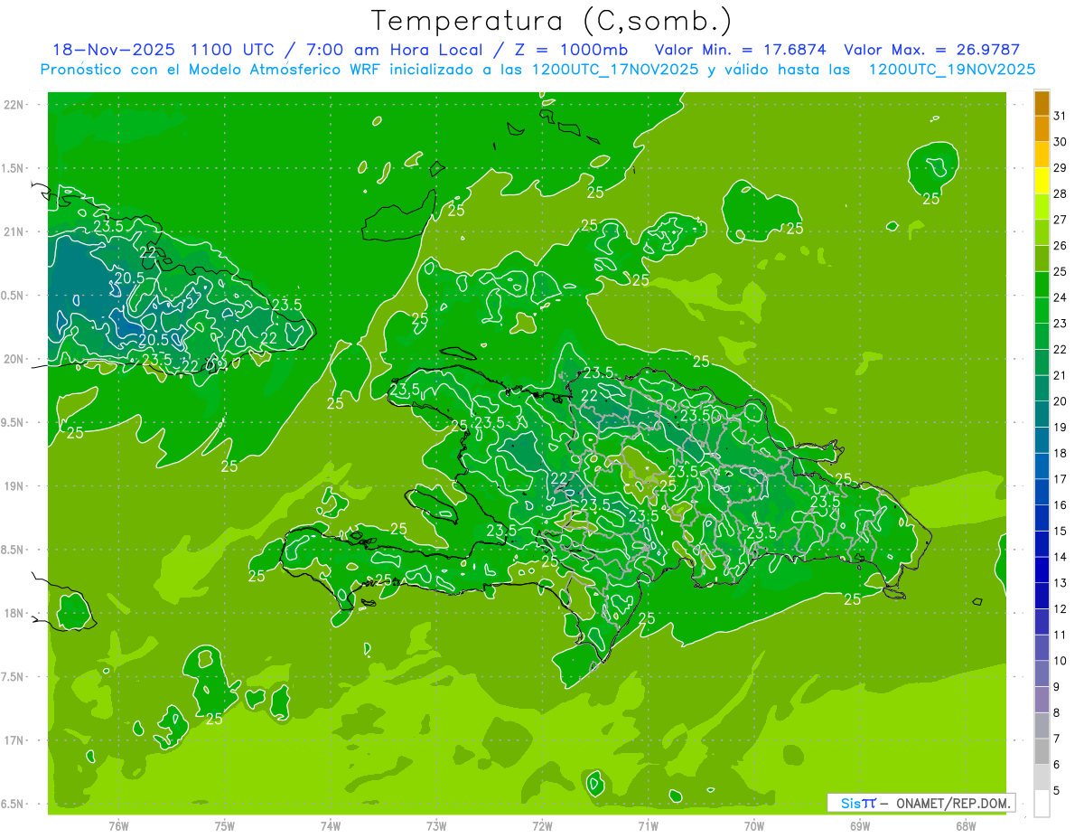Pick the dark blue color bar segment between 13 and 14
This screenshot has height=838, width=1084.
[1042, 570]
